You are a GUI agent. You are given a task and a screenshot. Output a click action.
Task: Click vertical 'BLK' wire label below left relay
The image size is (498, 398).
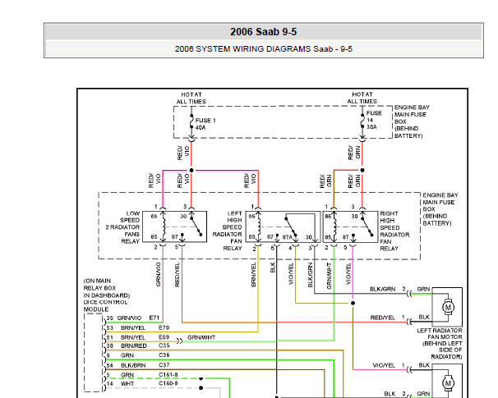pos(273,268)
